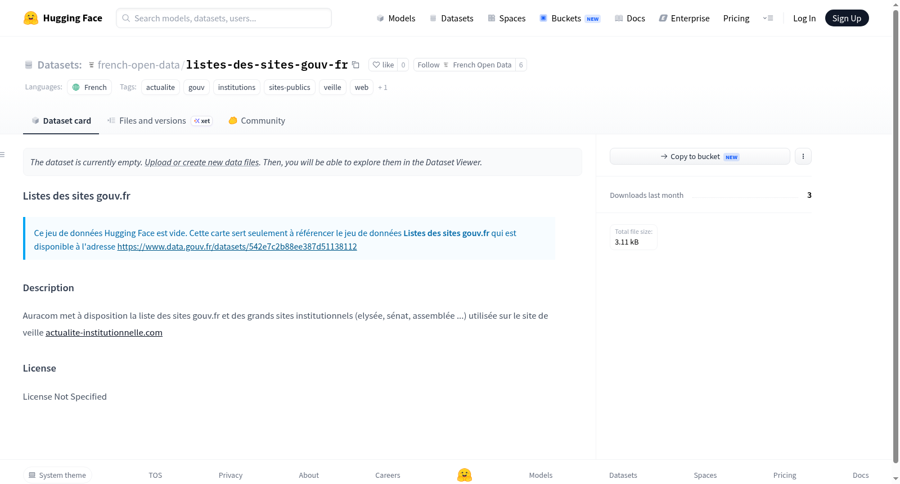Open About footer link
900x484 pixels.
pos(309,475)
